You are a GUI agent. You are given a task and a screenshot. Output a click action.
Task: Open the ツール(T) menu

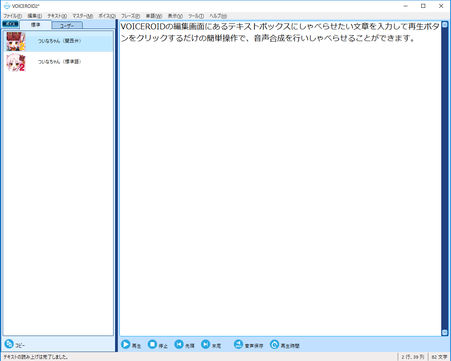(x=196, y=16)
